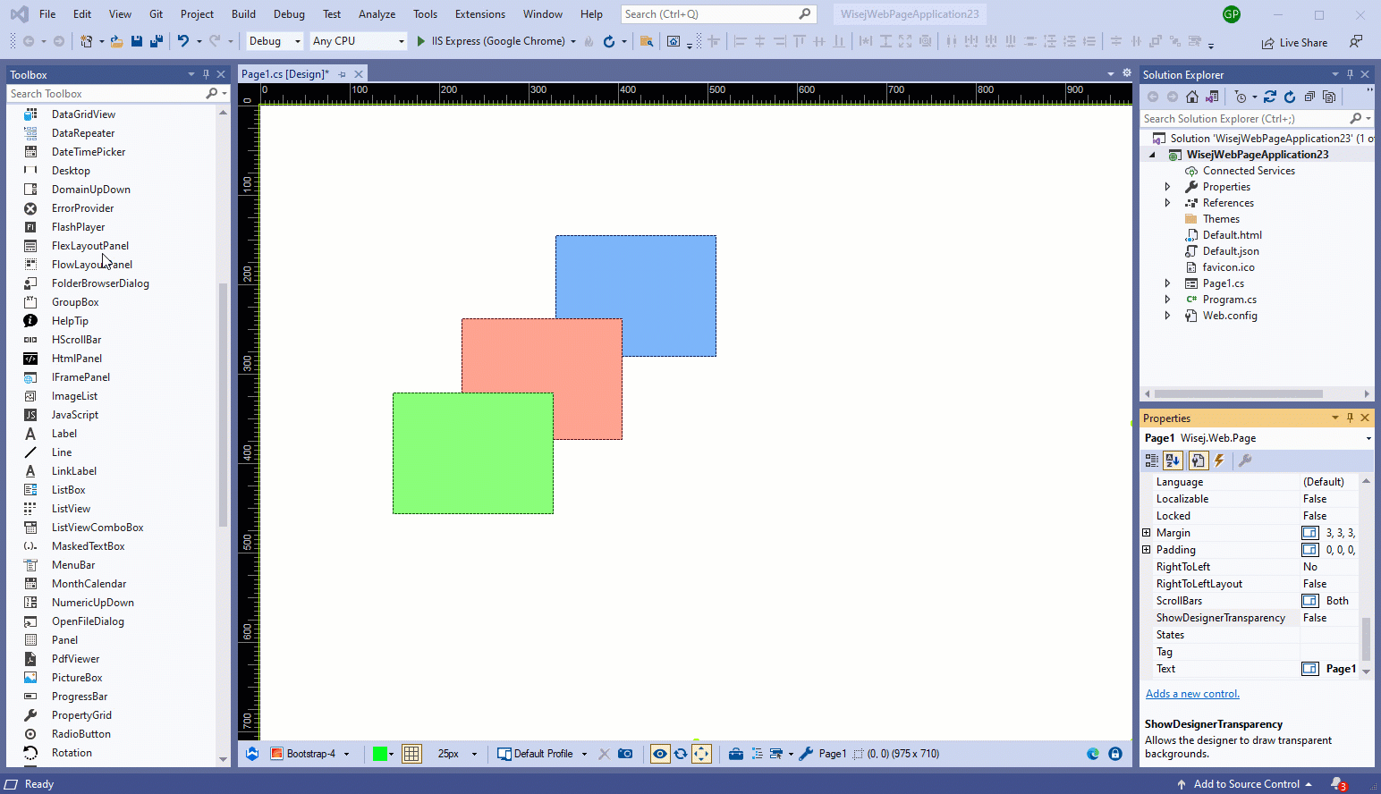This screenshot has width=1381, height=794.
Task: Expand the Page1.cs node in Solution Explorer
Action: pyautogui.click(x=1167, y=283)
